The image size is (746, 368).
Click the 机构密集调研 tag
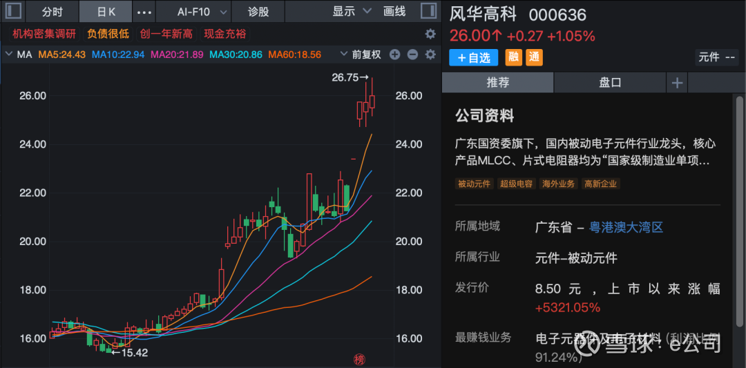(x=44, y=34)
